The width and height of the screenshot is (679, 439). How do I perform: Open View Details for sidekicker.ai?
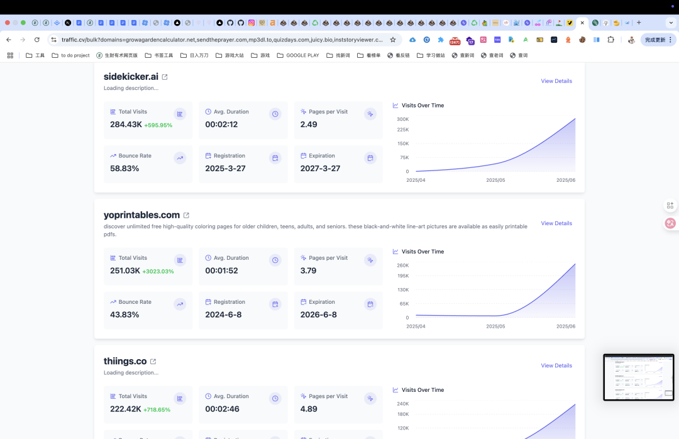point(556,81)
